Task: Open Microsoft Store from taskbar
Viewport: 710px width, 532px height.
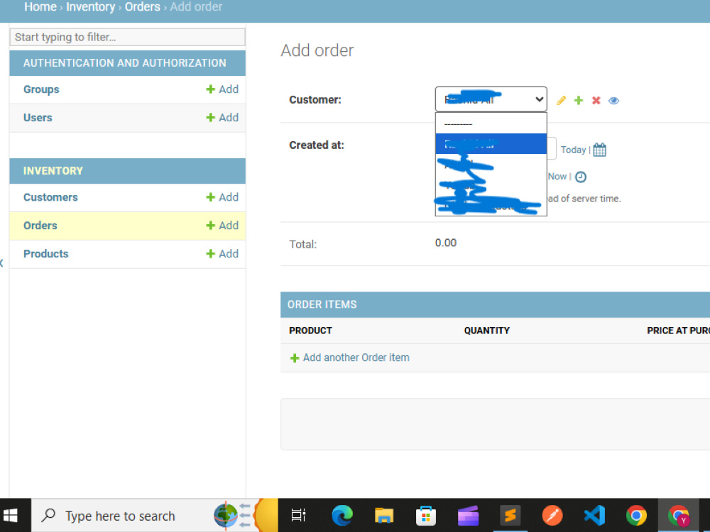Action: 425,516
